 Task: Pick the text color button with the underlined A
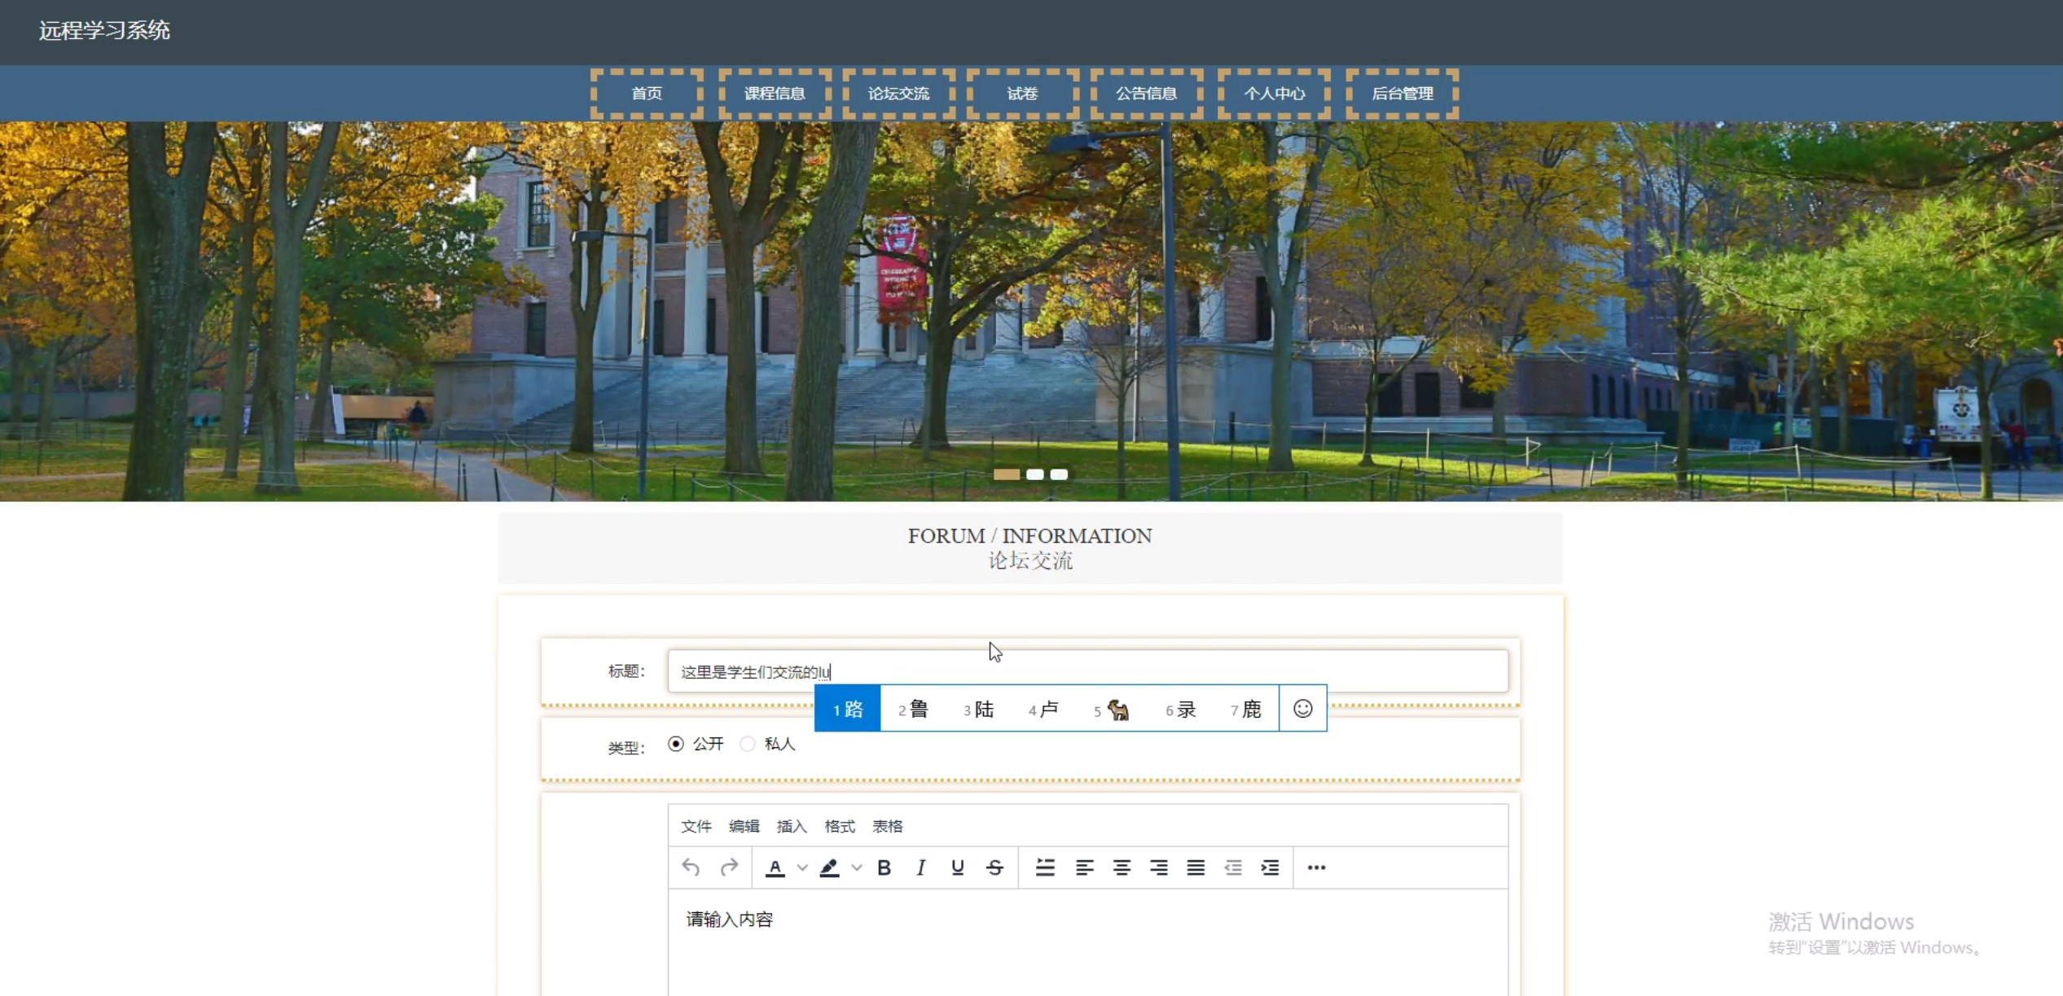[775, 867]
